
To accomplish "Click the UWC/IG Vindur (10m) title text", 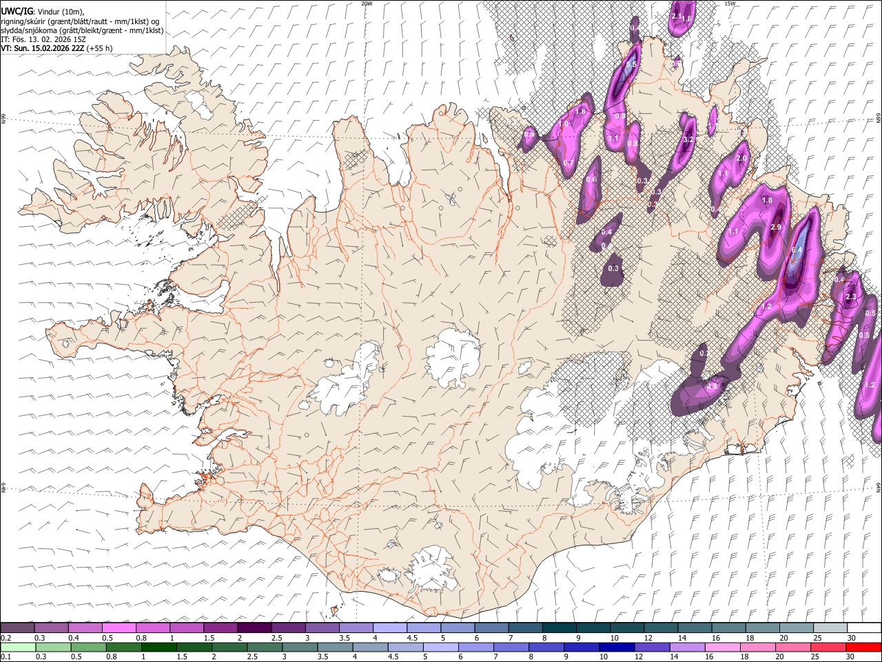I will click(42, 10).
